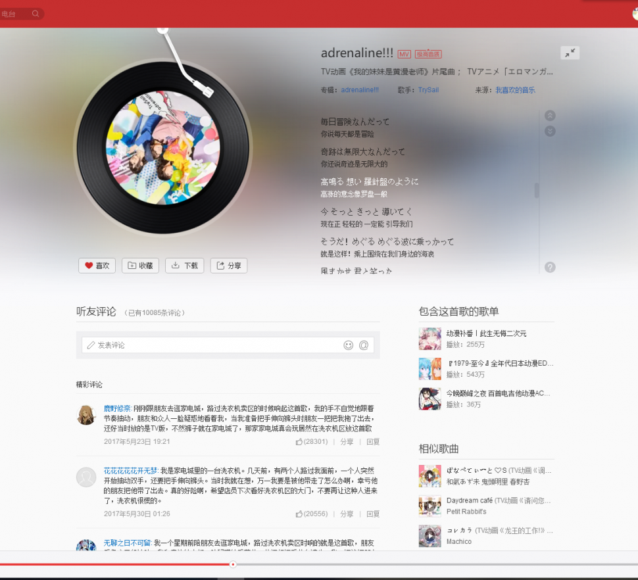Viewport: 638px width, 580px height.
Task: Insert emoji in comment box
Action: 349,345
